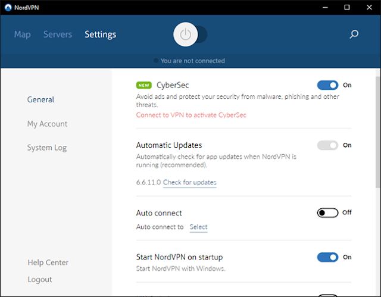Click the Auto connect heading

click(x=159, y=213)
